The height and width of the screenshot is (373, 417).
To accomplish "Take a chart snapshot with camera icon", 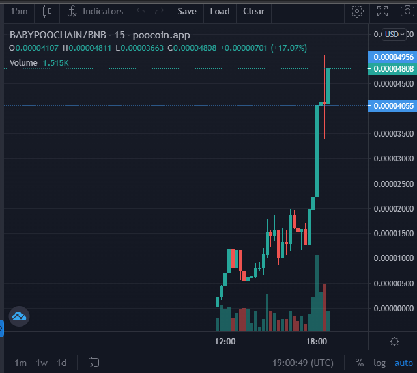I will pos(407,12).
